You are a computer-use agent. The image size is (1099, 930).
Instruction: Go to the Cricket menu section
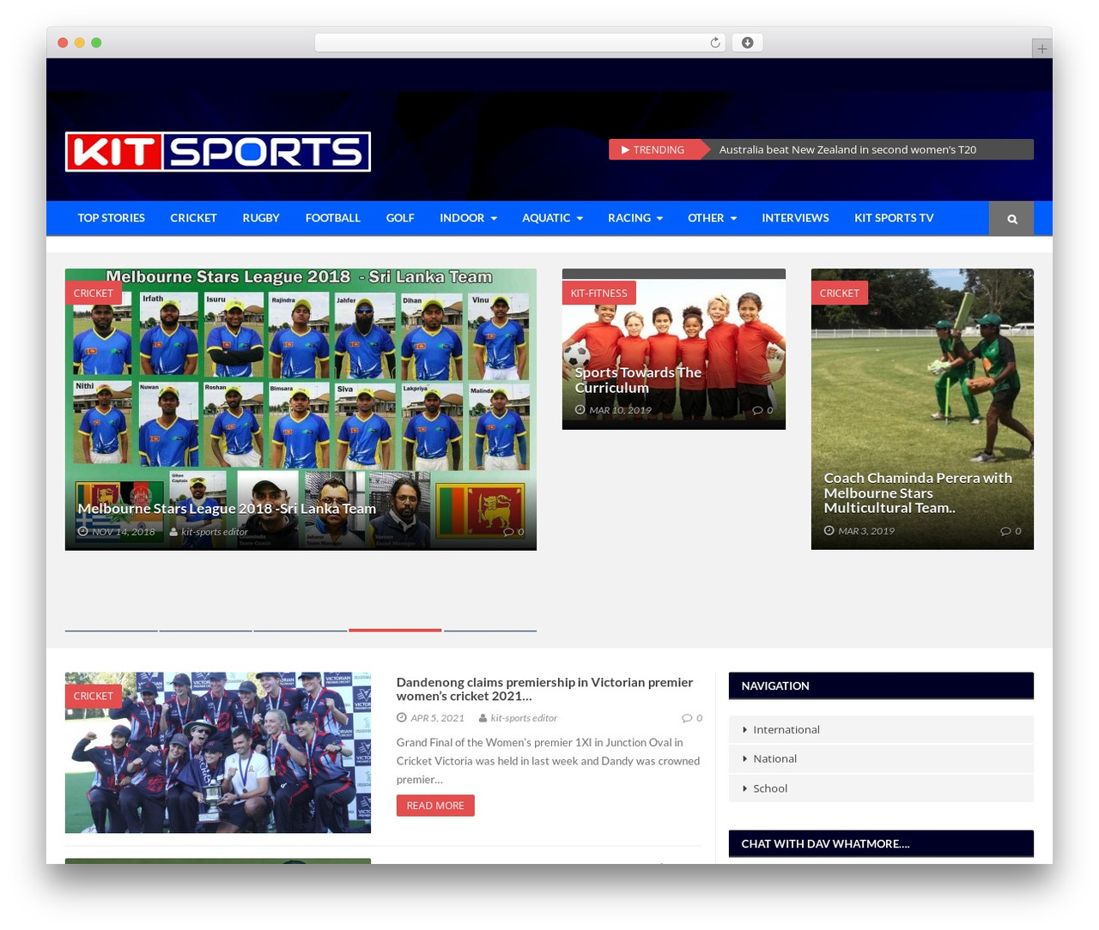(193, 218)
